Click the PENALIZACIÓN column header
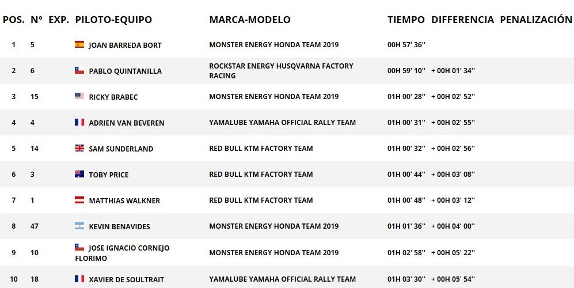 [535, 20]
